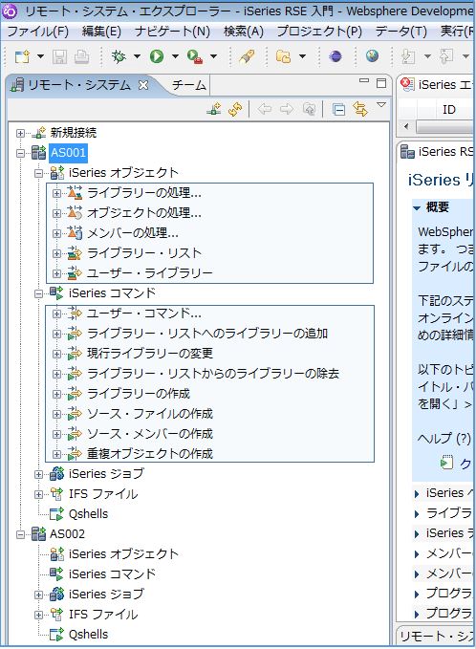Click the yellow refresh arrows icon
Viewport: 476px width, 649px height.
click(x=235, y=109)
